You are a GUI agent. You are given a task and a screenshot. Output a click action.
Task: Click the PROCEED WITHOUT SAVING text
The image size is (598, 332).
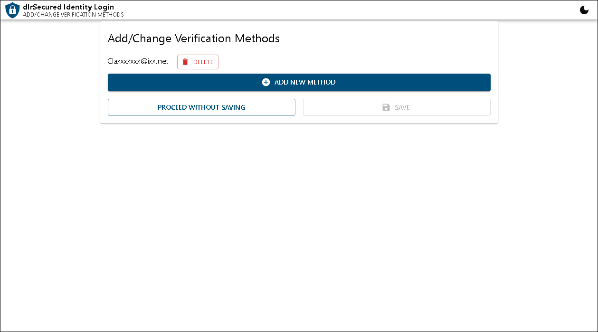pyautogui.click(x=201, y=107)
